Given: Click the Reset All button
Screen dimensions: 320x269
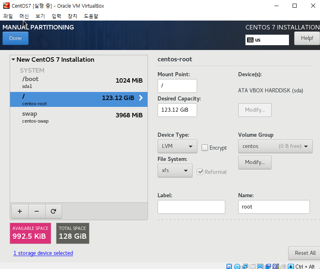Looking at the screenshot, I should [x=305, y=253].
